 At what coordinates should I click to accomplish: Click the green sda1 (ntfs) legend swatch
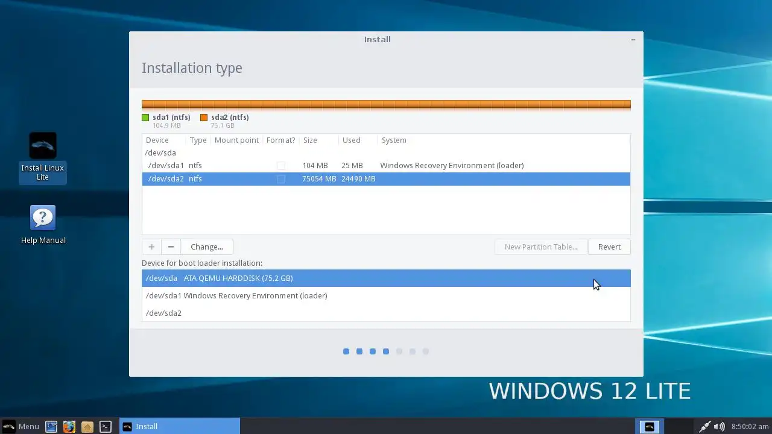(145, 118)
